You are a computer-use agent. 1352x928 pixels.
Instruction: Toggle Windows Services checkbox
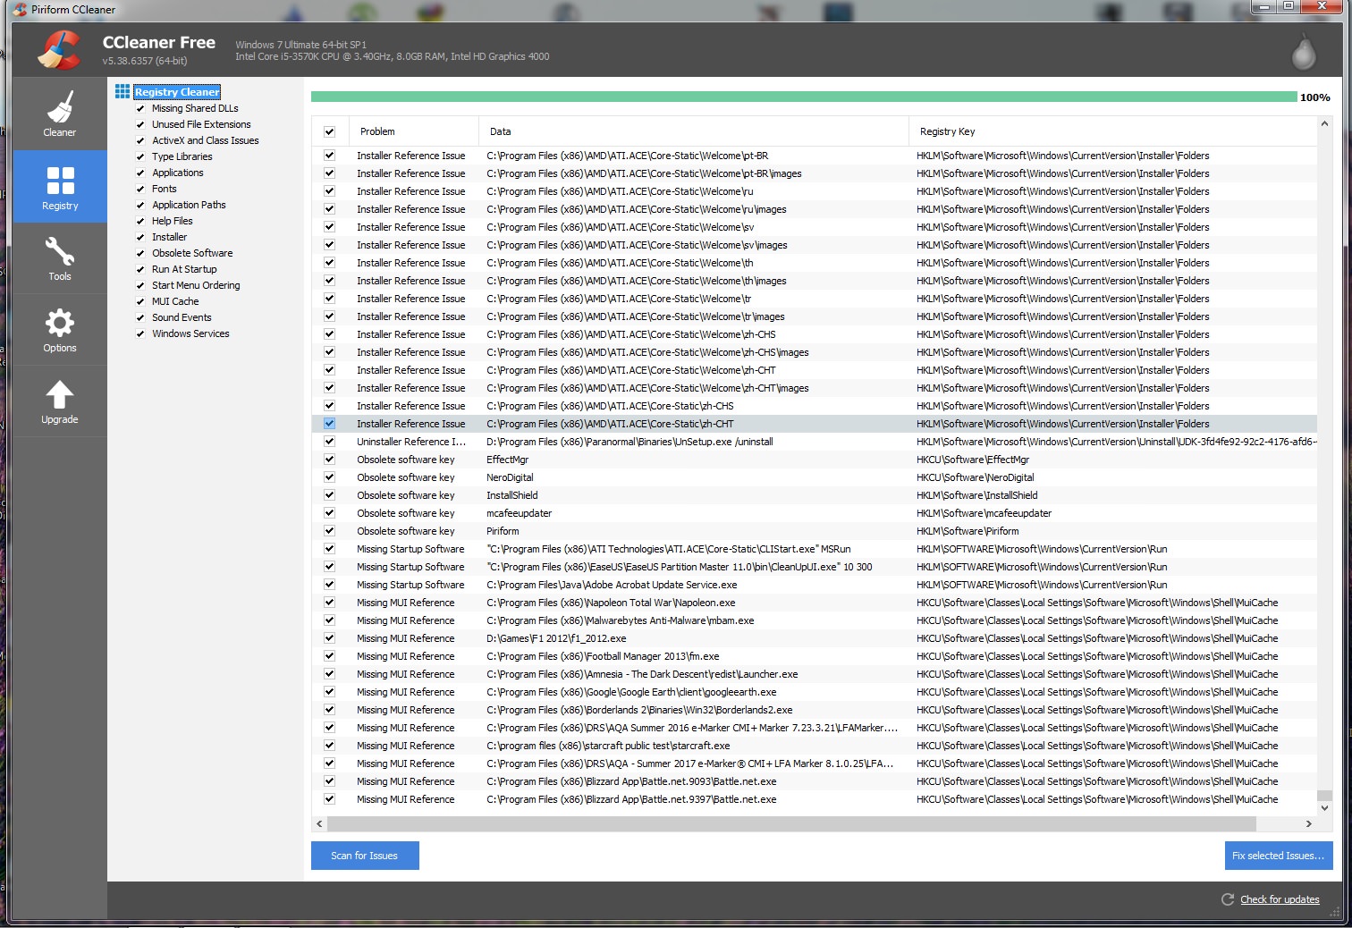click(140, 333)
